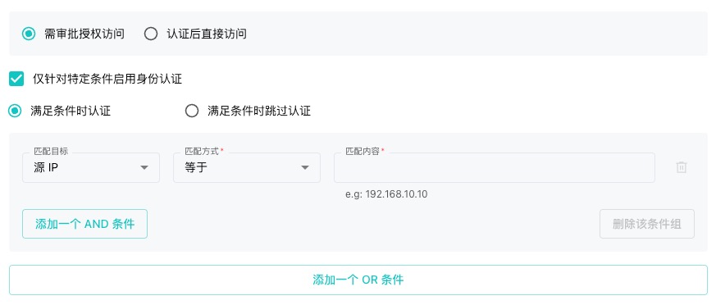Open the 匹配目标 dropdown showing 源 IP
The width and height of the screenshot is (716, 305).
(x=91, y=167)
